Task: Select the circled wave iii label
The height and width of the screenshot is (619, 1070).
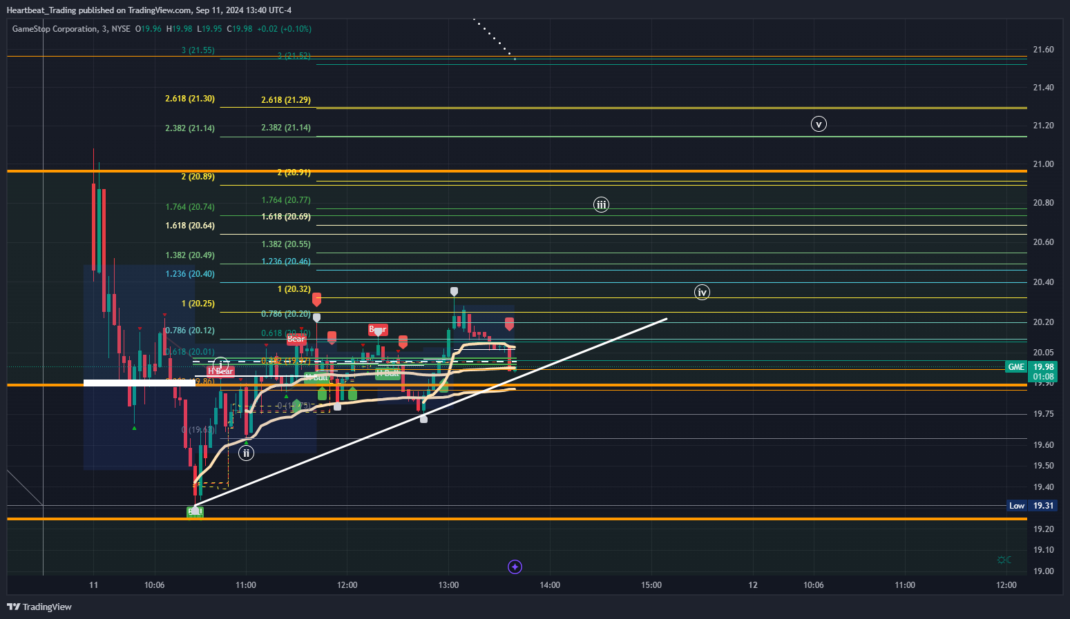Action: tap(602, 204)
